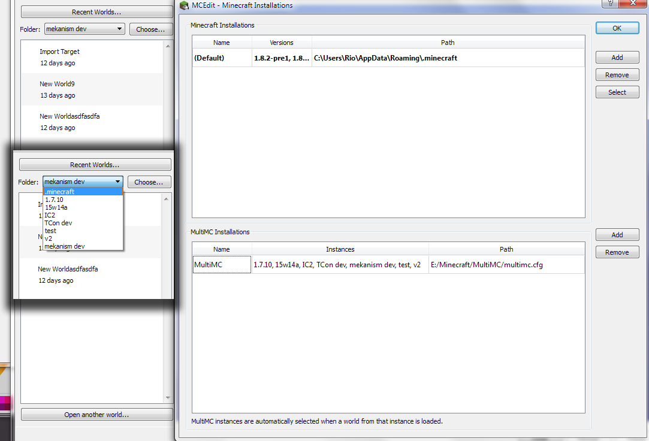This screenshot has height=441, width=649.
Task: Select the (Default) installation name cell
Action: coord(222,58)
